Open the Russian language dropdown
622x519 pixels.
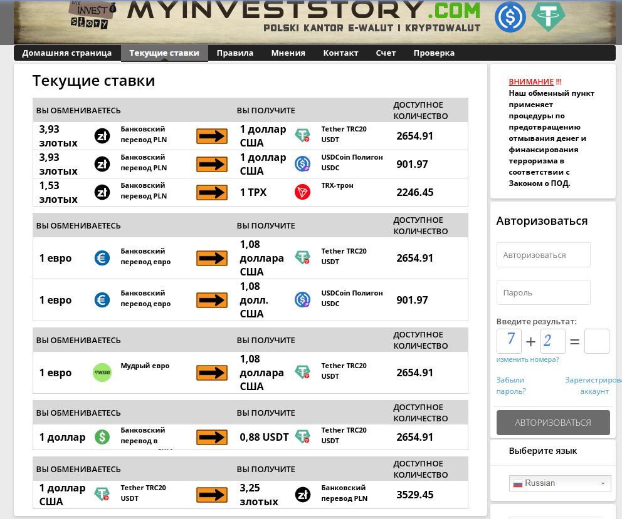click(560, 483)
